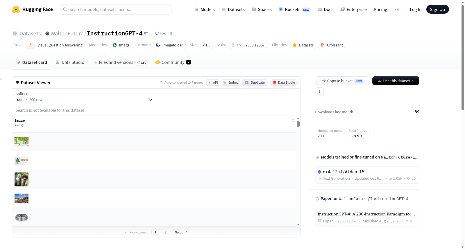Screen dimensions: 465x250
Task: Open the three-dot more options button
Action: click(319, 92)
